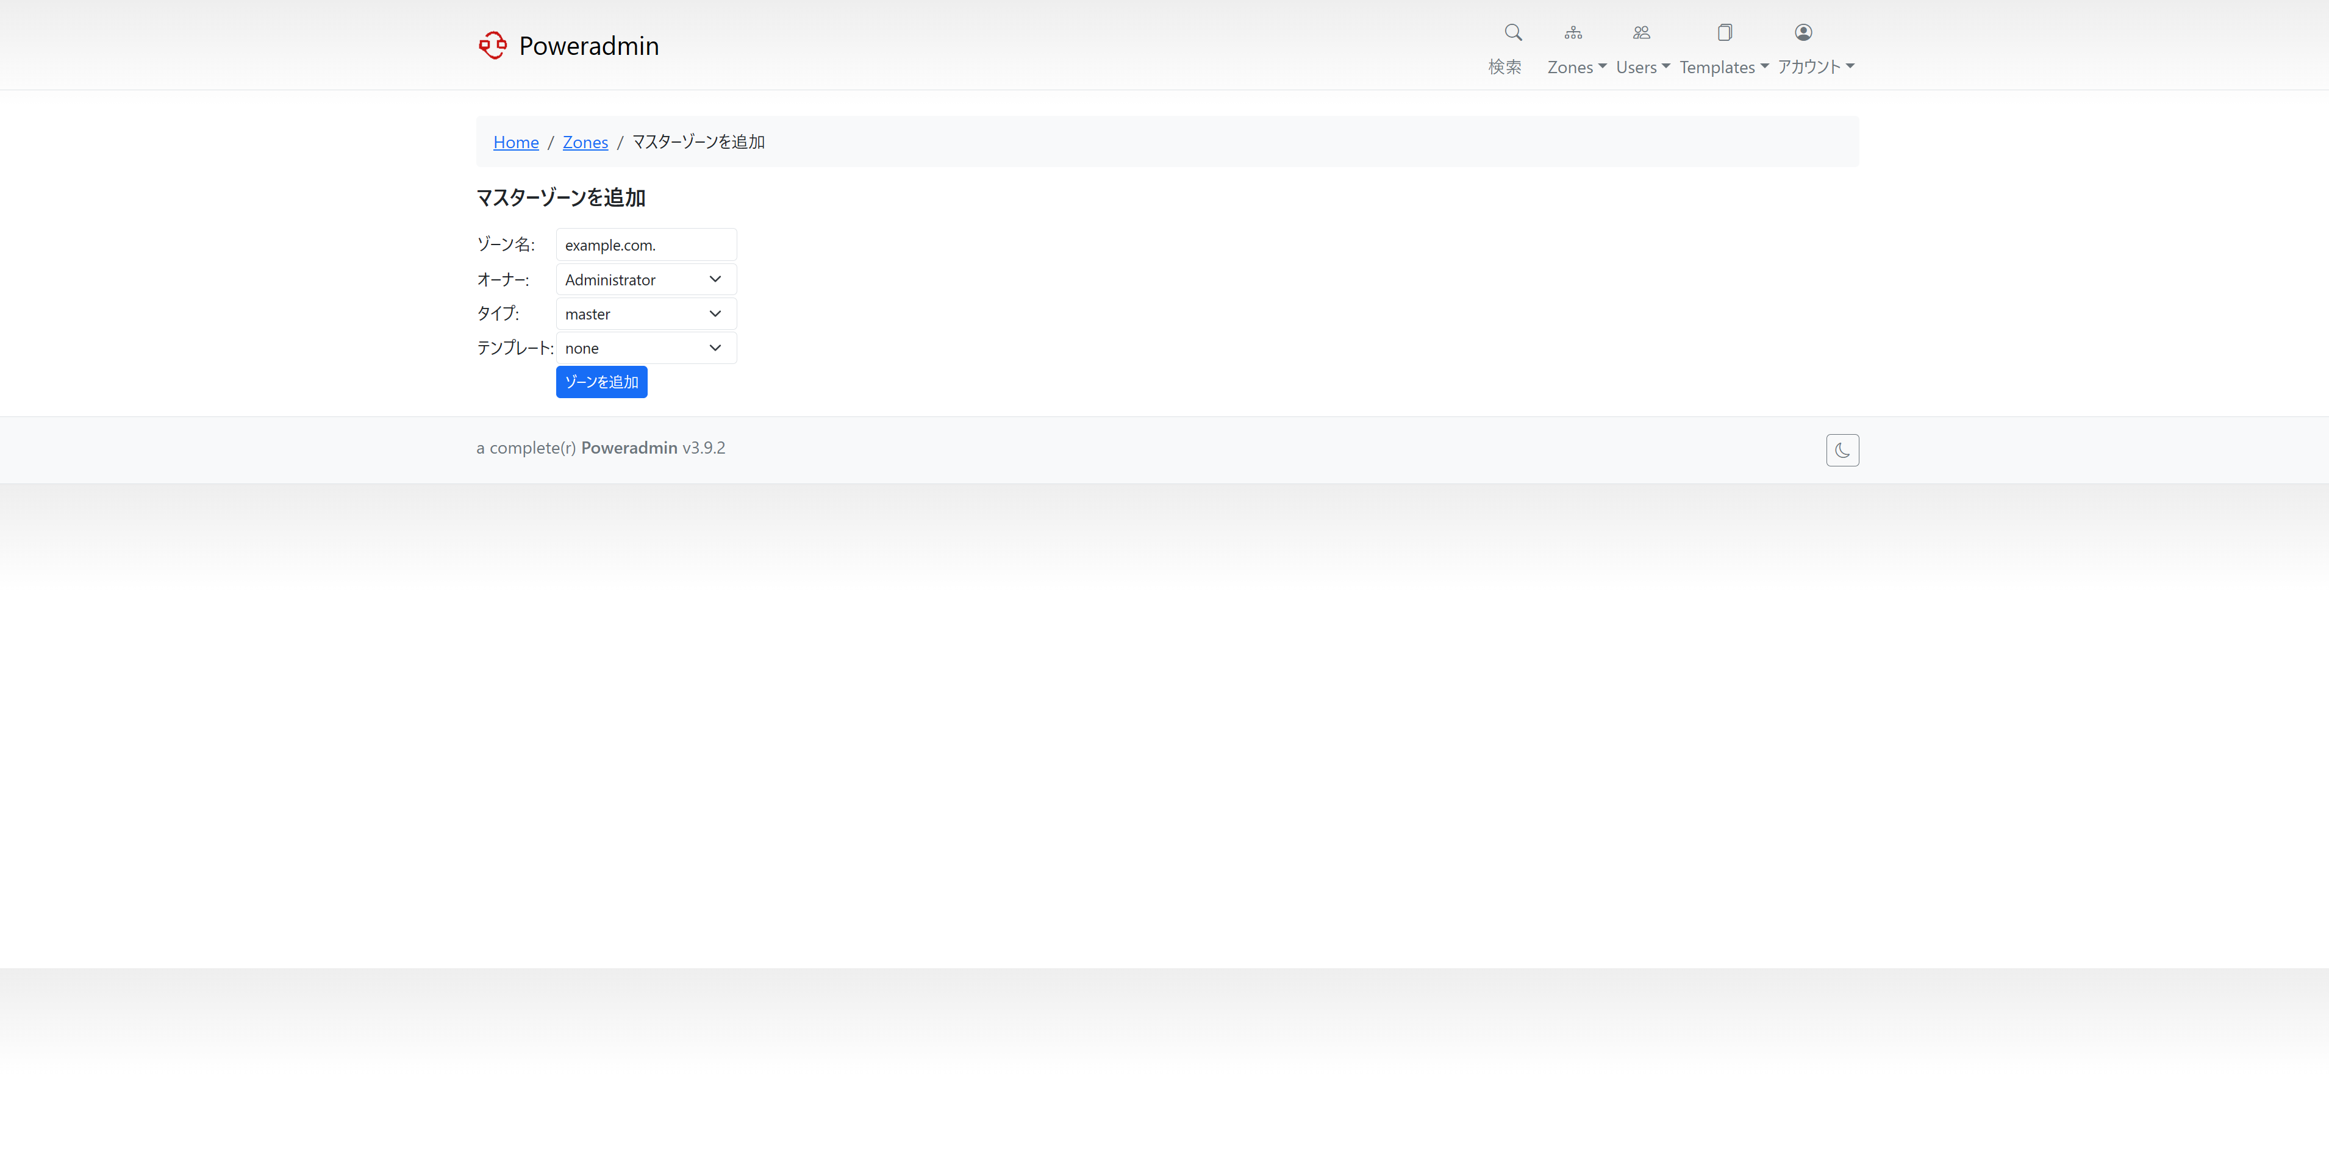This screenshot has width=2329, height=1167.
Task: Click the Users people icon
Action: click(x=1641, y=32)
